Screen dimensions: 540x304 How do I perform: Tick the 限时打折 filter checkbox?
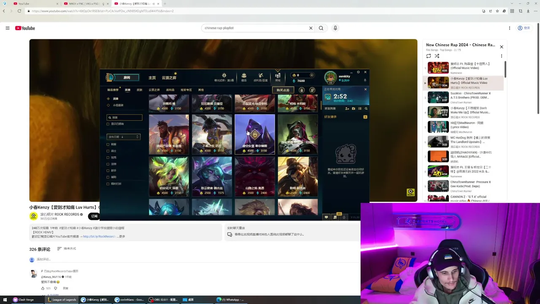pyautogui.click(x=108, y=184)
